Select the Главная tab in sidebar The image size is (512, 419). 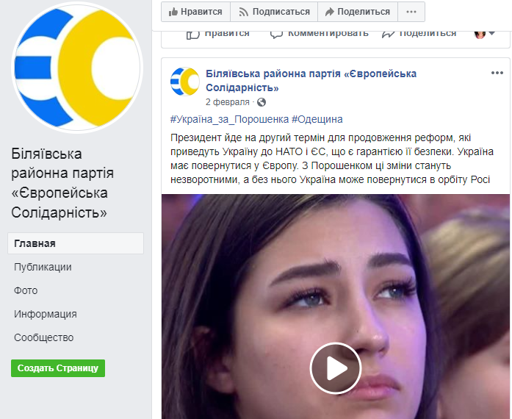(76, 243)
